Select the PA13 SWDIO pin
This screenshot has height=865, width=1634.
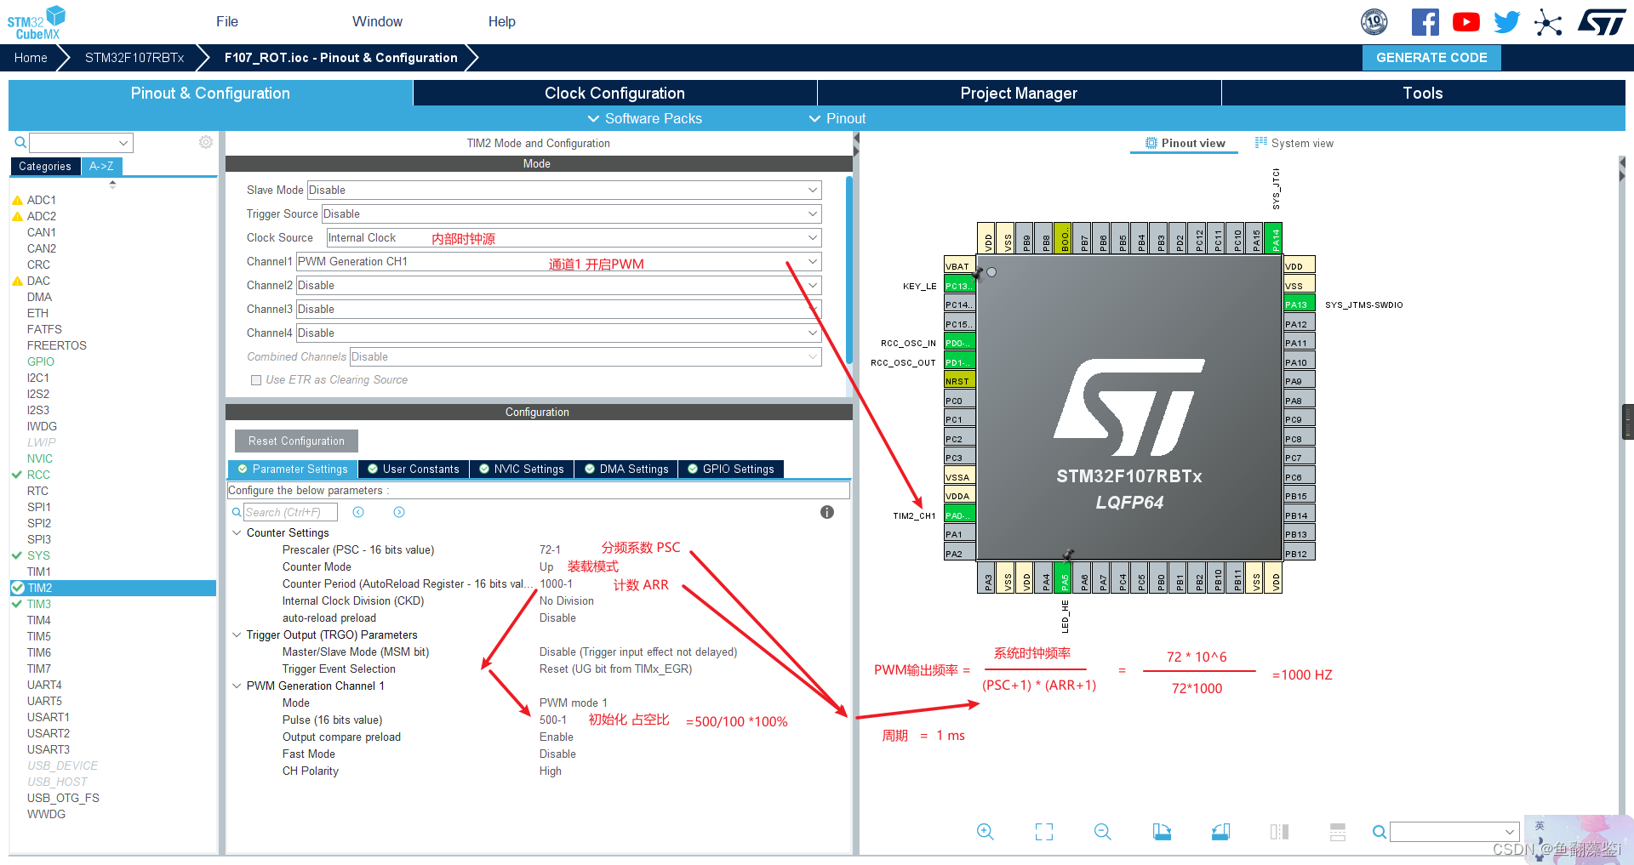click(x=1300, y=304)
